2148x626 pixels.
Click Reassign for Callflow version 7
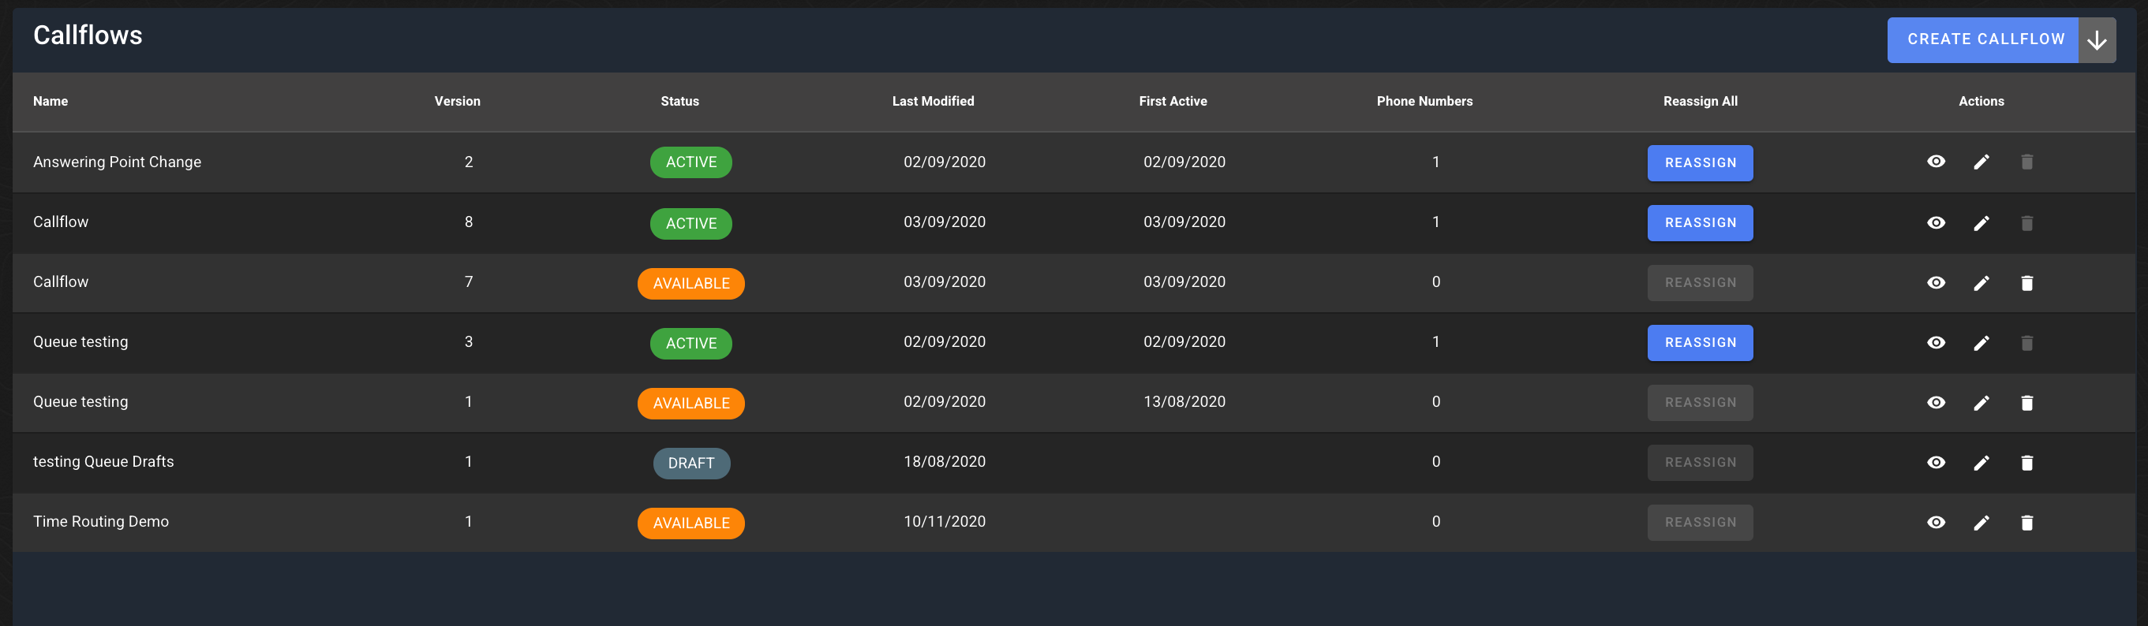click(x=1700, y=282)
